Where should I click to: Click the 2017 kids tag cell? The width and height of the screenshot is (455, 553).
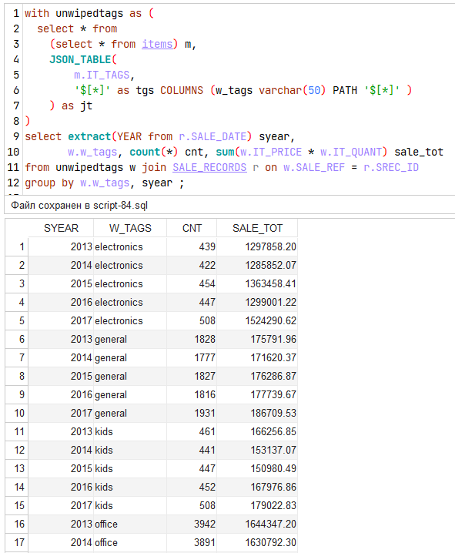130,505
